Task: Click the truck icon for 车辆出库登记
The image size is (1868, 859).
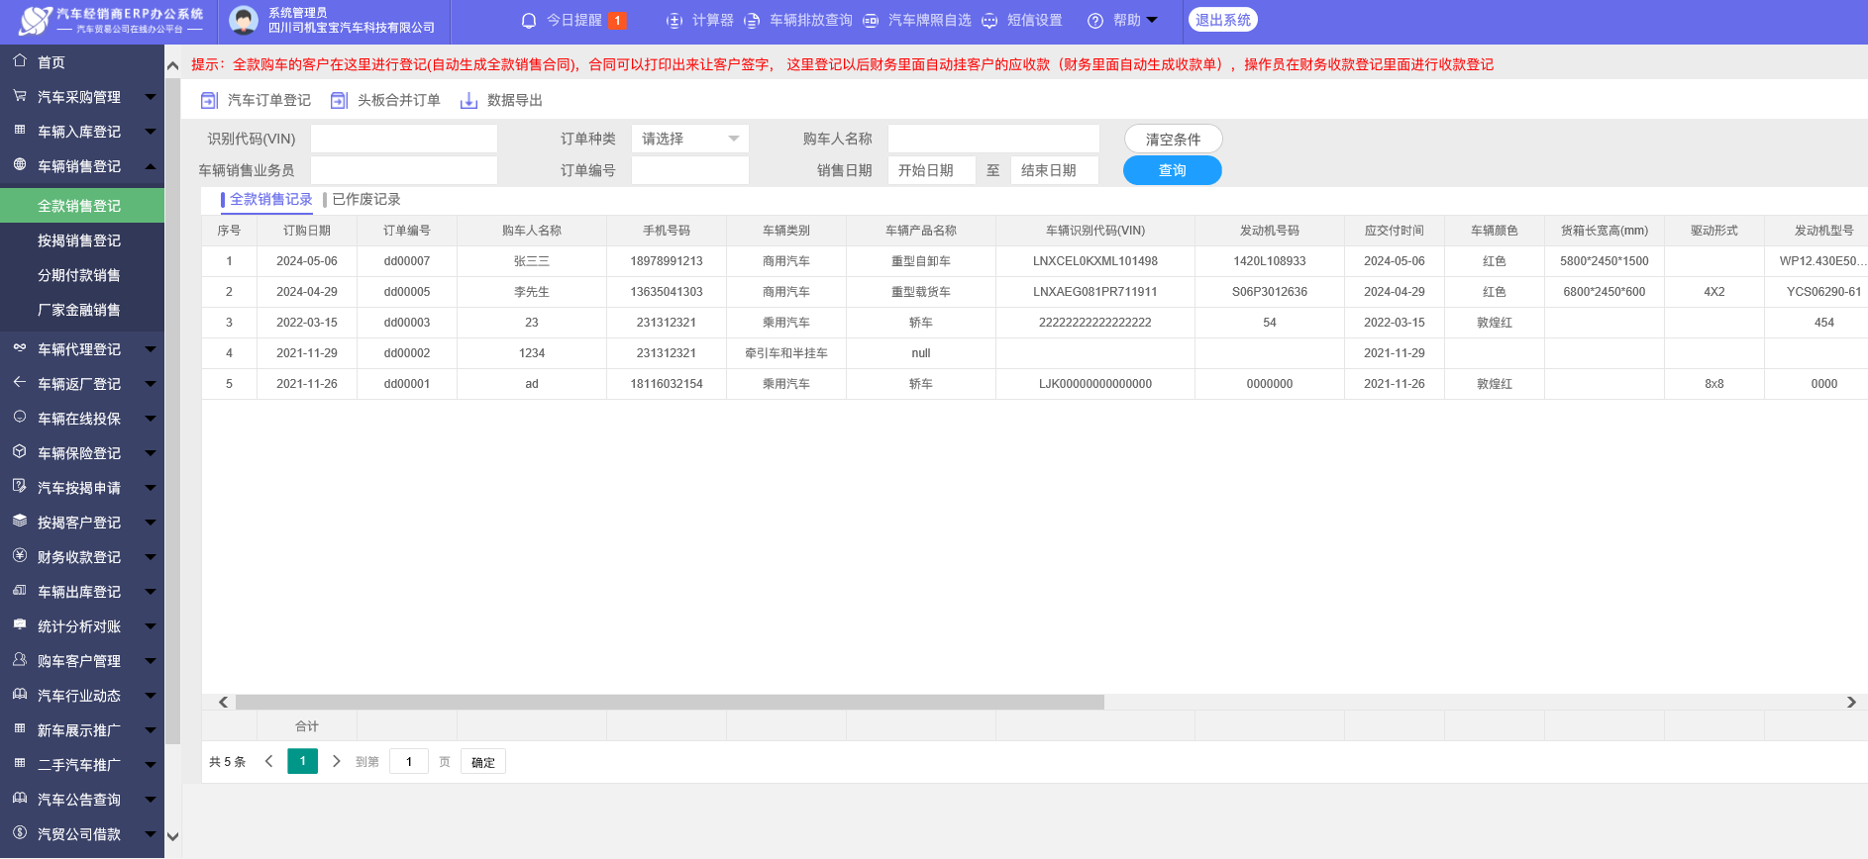Action: tap(20, 591)
